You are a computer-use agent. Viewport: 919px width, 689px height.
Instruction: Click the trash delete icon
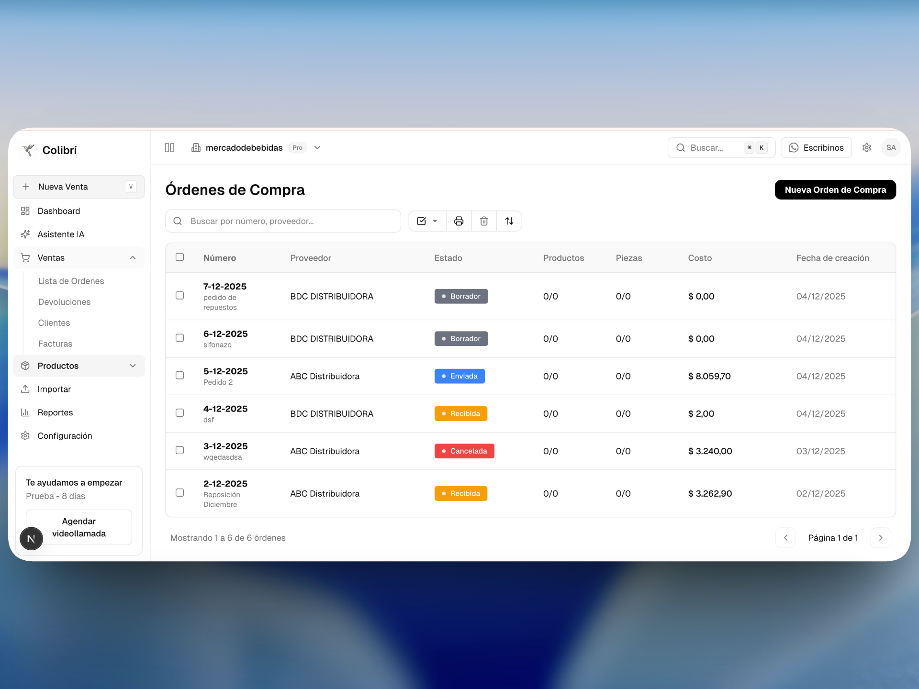pyautogui.click(x=484, y=221)
